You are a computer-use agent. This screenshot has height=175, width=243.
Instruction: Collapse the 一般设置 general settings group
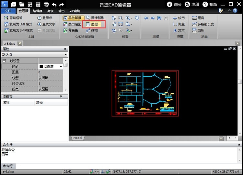tap(4, 61)
